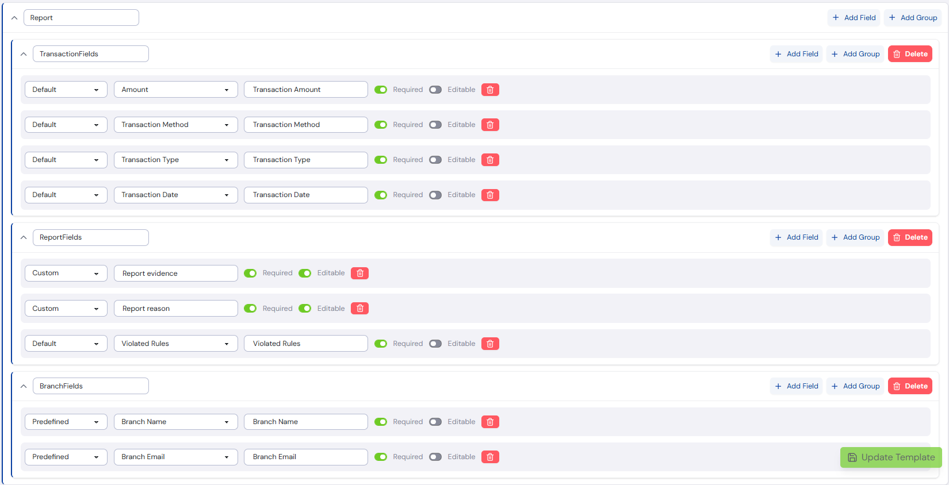Screen dimensions: 949x485
Task: Open the Violated Rules field dropdown
Action: [x=176, y=344]
